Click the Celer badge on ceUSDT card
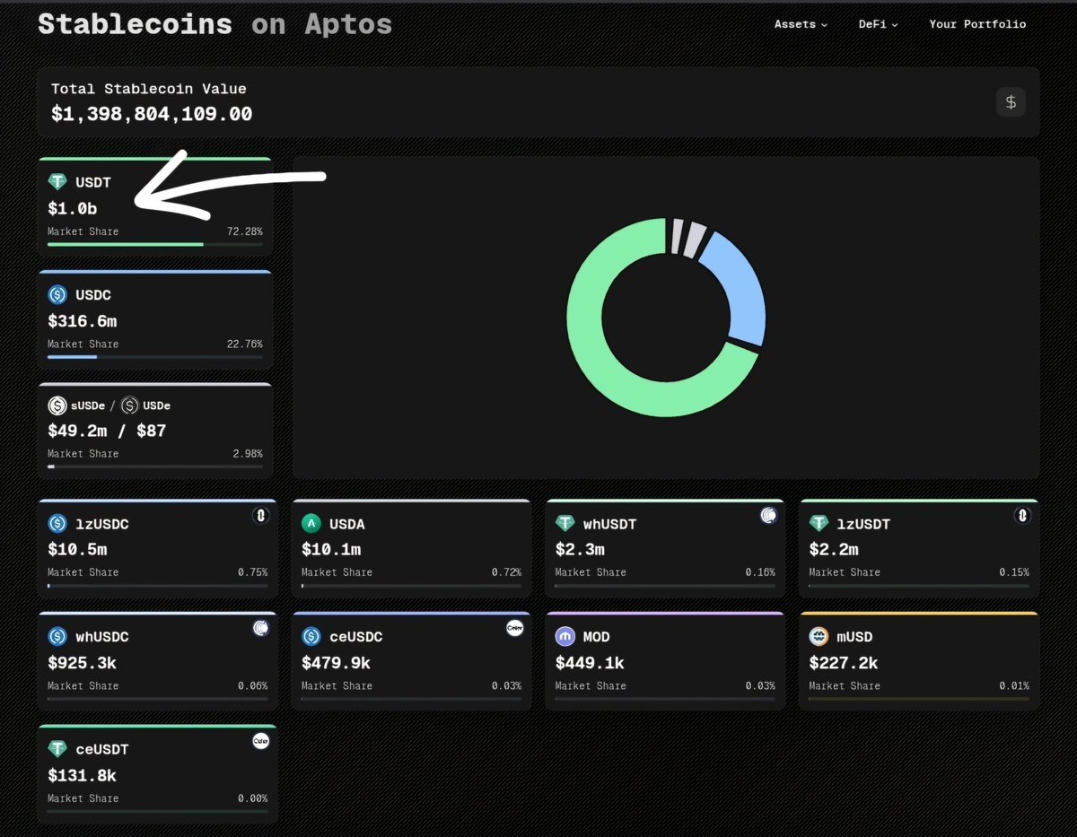 260,741
